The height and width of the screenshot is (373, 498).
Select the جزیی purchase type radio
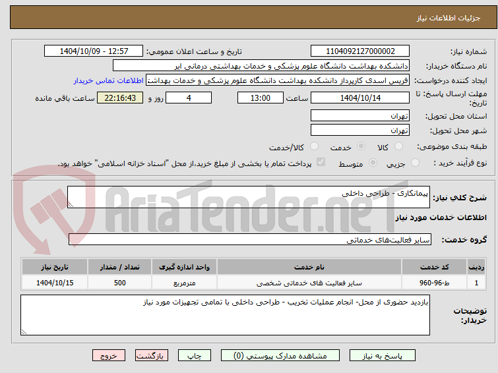tap(415, 163)
